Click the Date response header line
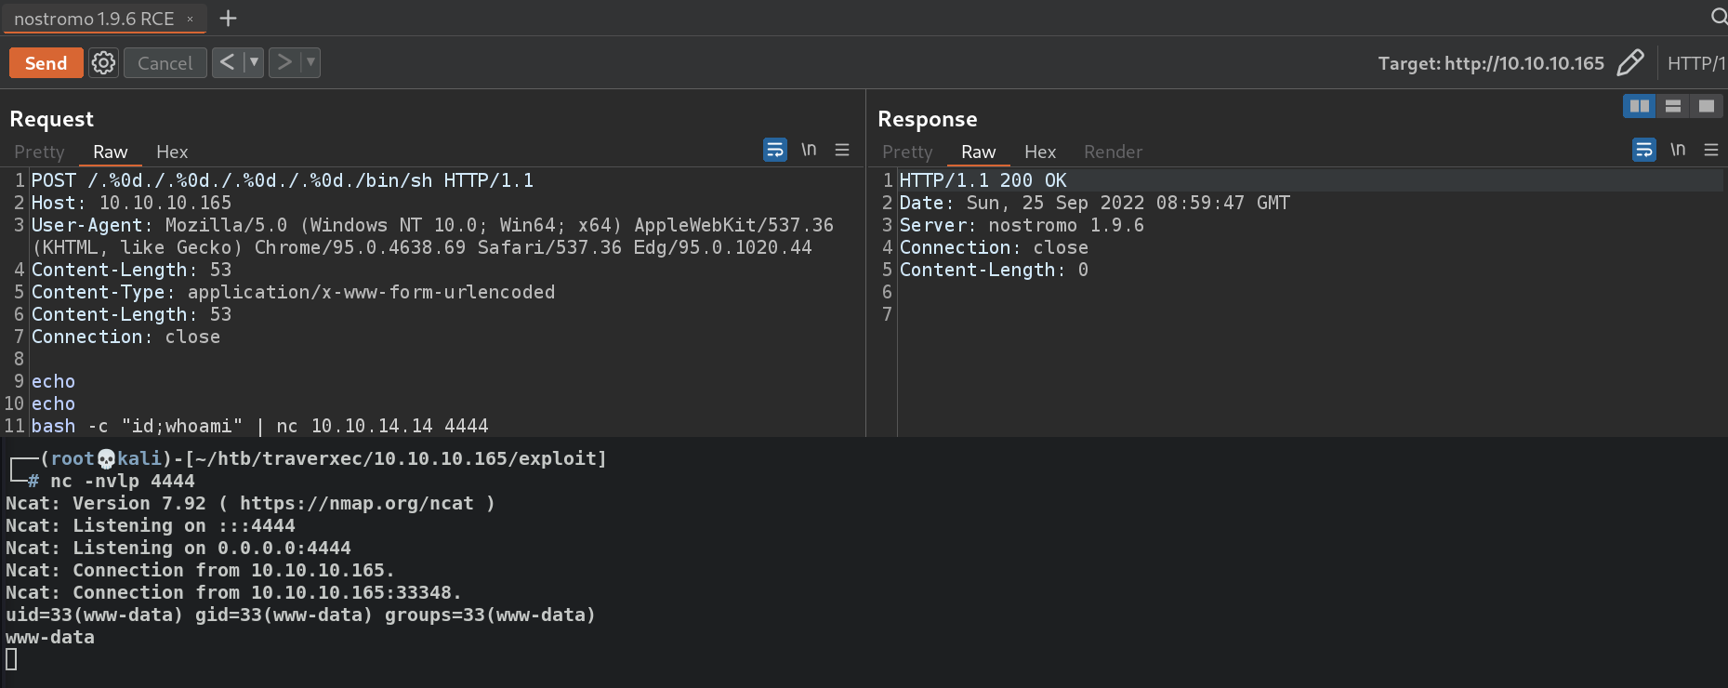 pyautogui.click(x=1094, y=203)
